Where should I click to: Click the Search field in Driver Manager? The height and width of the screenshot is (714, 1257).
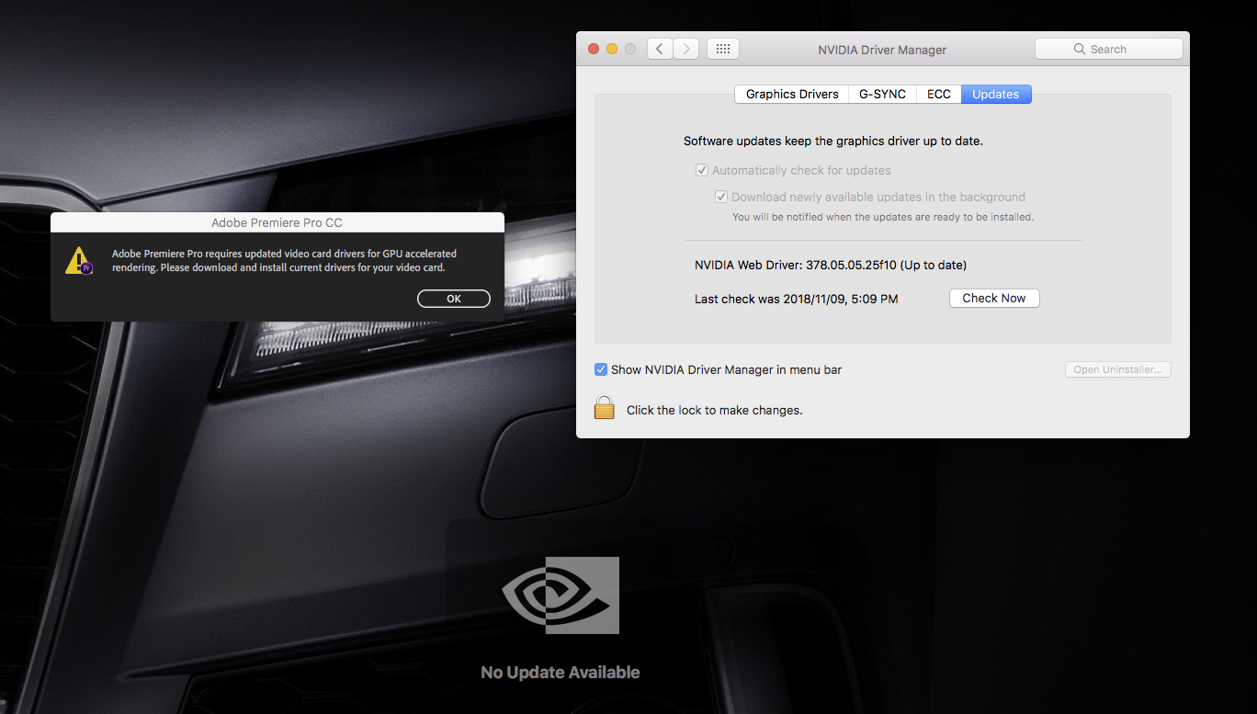coord(1108,50)
